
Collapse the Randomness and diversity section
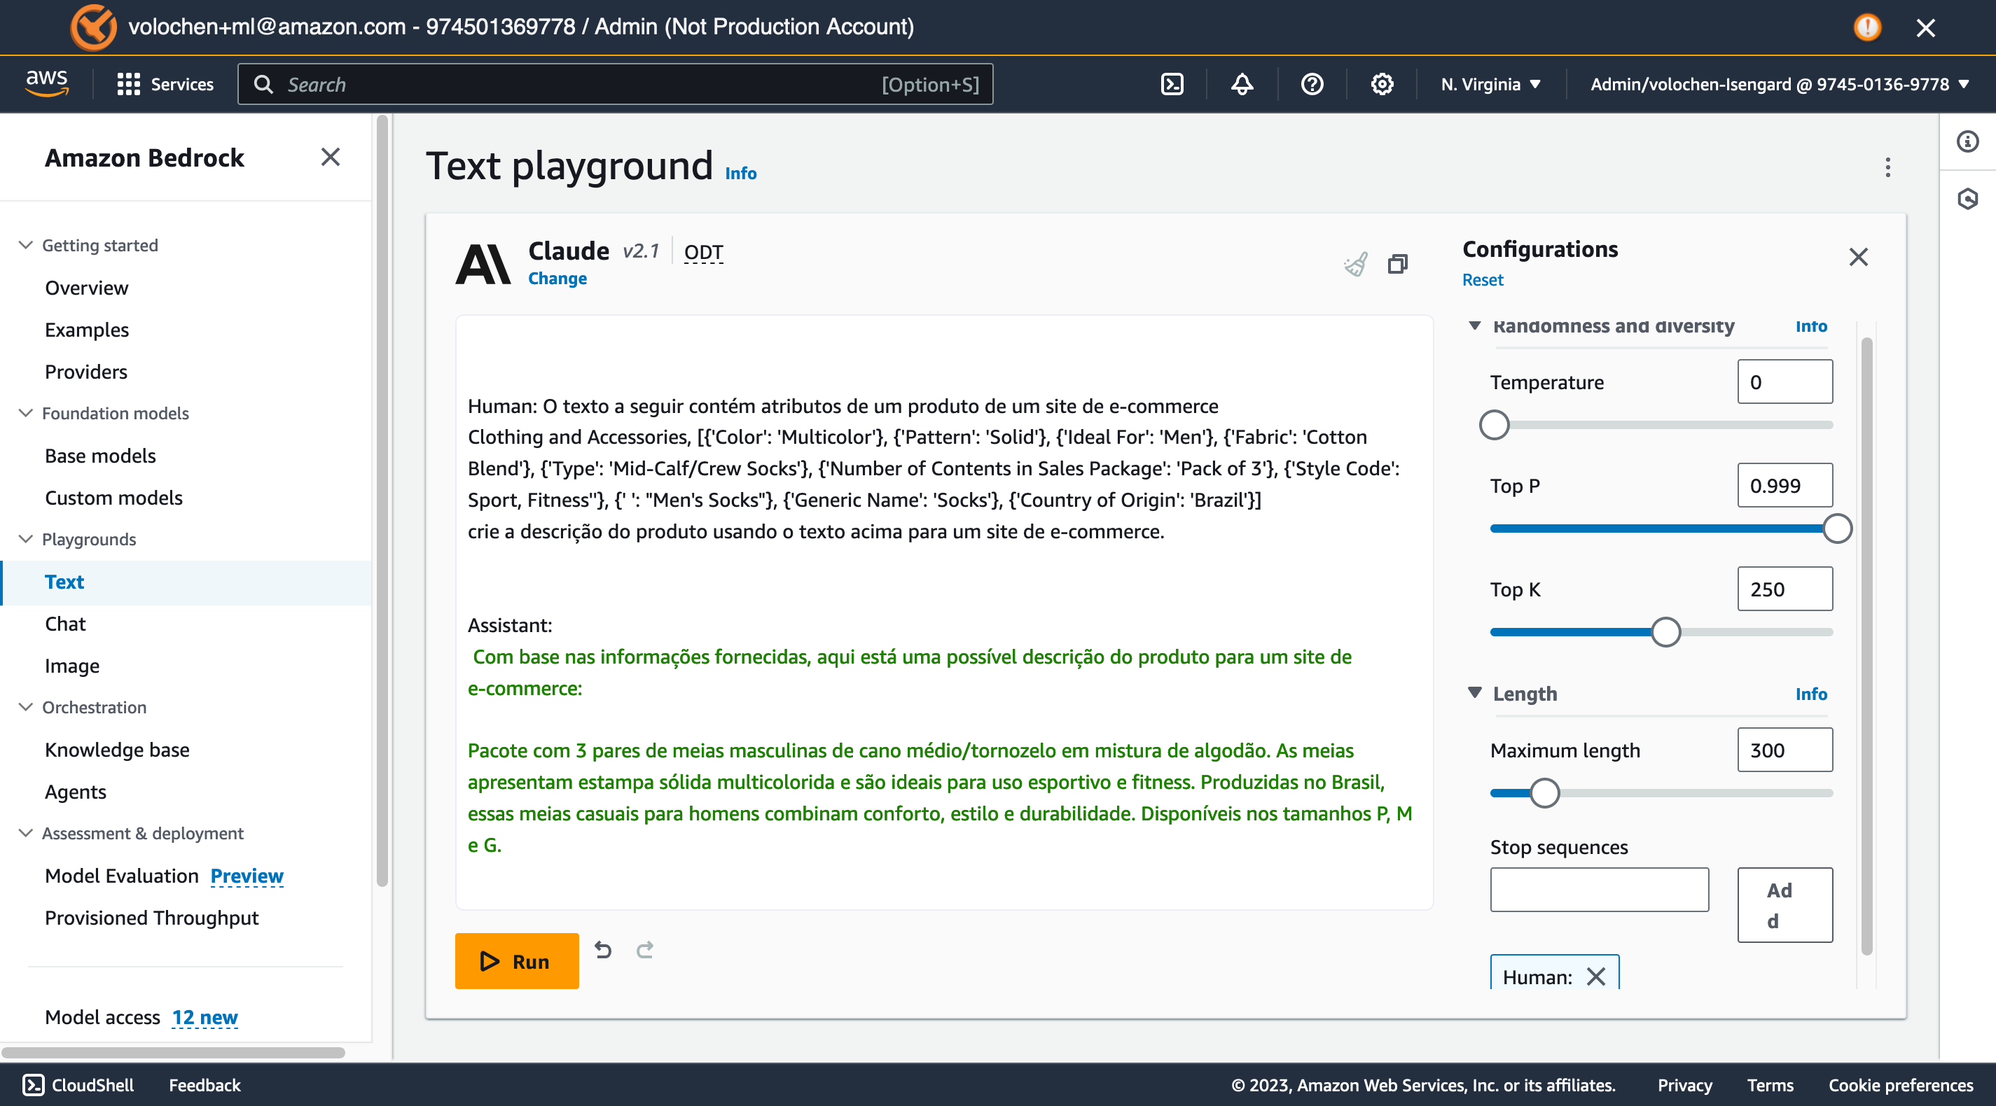pos(1474,326)
